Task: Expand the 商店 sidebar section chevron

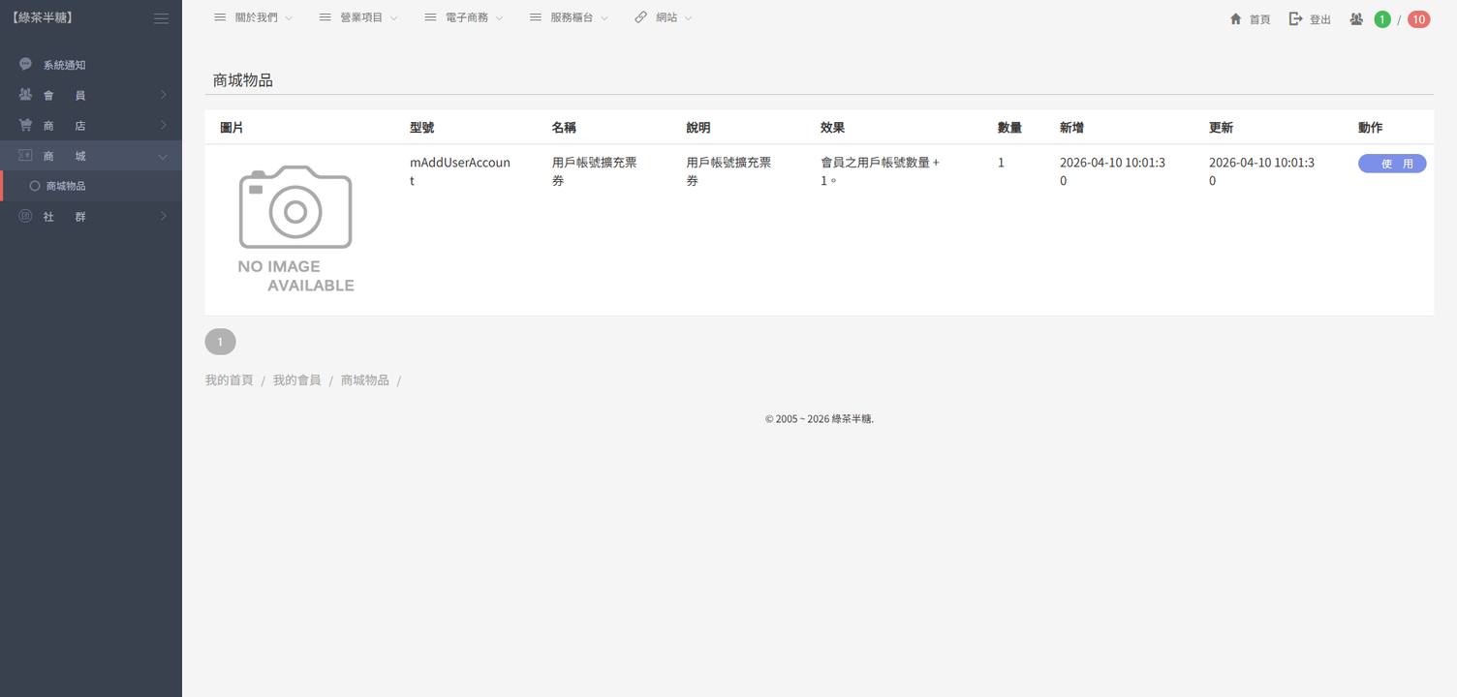Action: pyautogui.click(x=163, y=126)
